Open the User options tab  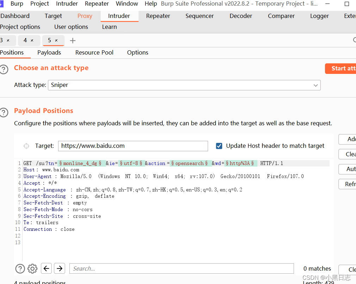pos(71,27)
